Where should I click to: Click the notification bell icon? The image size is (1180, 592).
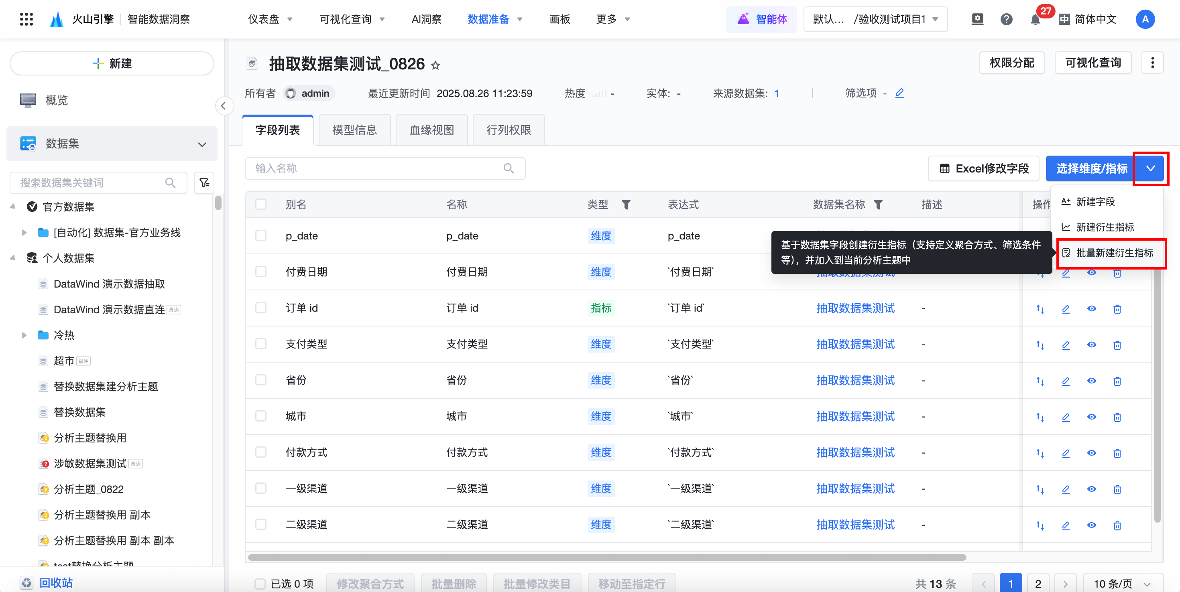[x=1035, y=19]
